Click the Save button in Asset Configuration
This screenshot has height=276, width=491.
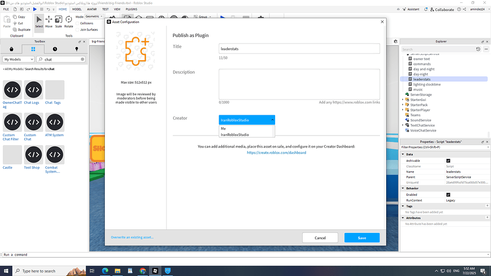pyautogui.click(x=362, y=238)
